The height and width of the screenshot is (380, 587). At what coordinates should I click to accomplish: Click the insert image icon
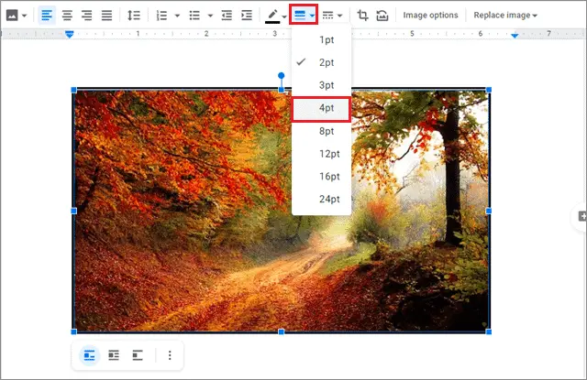tap(12, 16)
